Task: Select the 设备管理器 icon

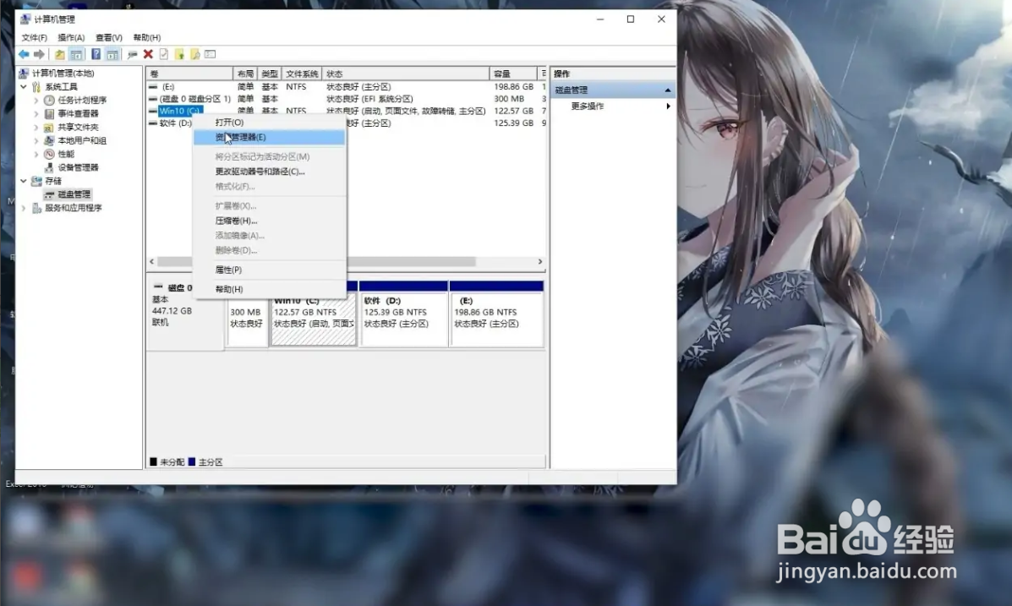Action: click(x=49, y=167)
